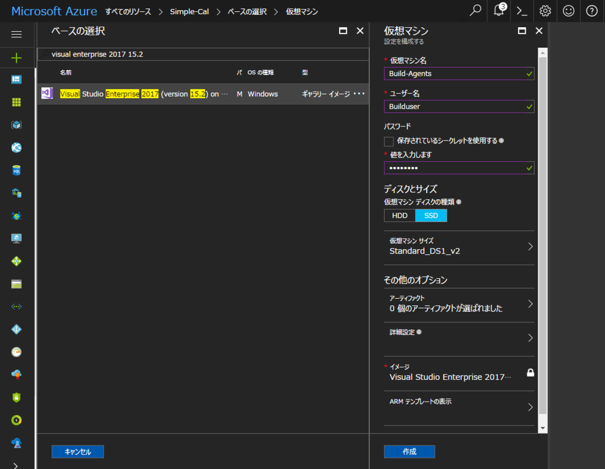This screenshot has width=605, height=469.
Task: Sort by 型 column header
Action: [x=305, y=72]
